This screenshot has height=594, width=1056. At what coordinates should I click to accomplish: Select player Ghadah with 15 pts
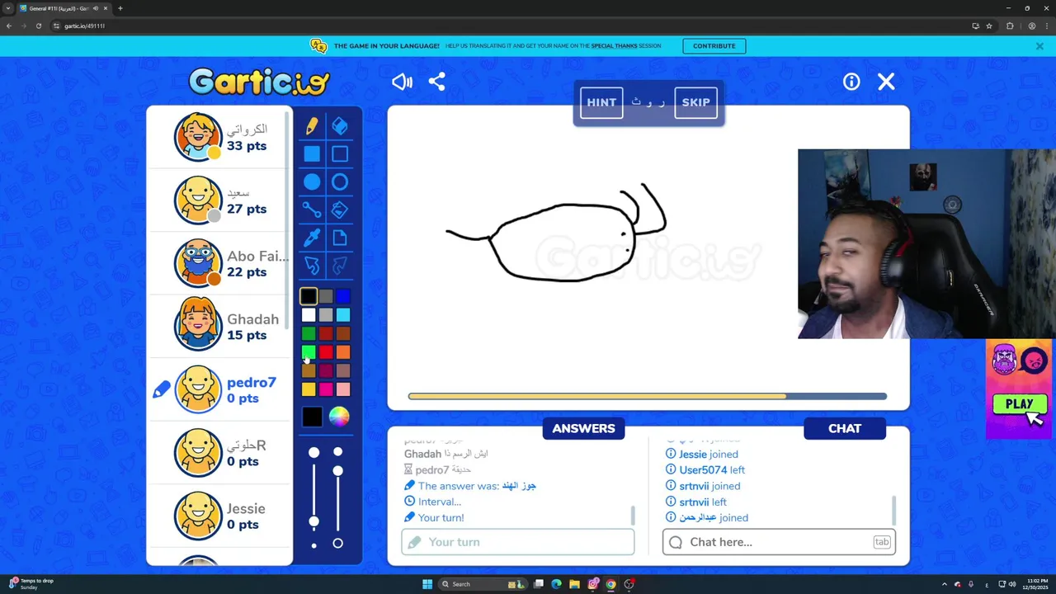(219, 327)
